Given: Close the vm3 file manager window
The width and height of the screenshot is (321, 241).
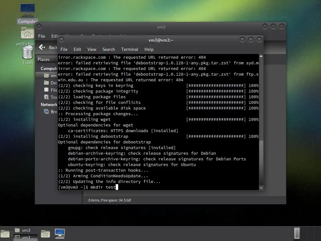Looking at the screenshot, I should [282, 26].
